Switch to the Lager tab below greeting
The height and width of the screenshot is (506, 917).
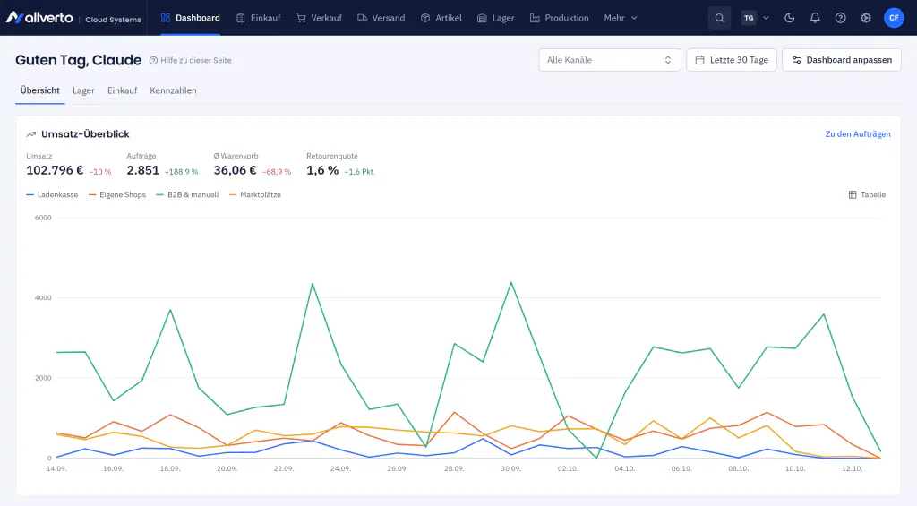pyautogui.click(x=83, y=90)
